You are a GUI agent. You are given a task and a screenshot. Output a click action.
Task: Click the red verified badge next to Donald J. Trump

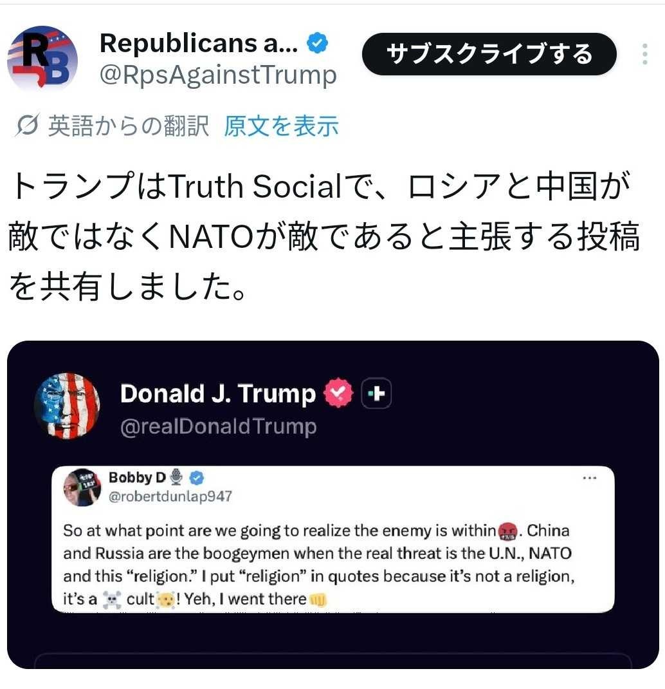point(338,393)
